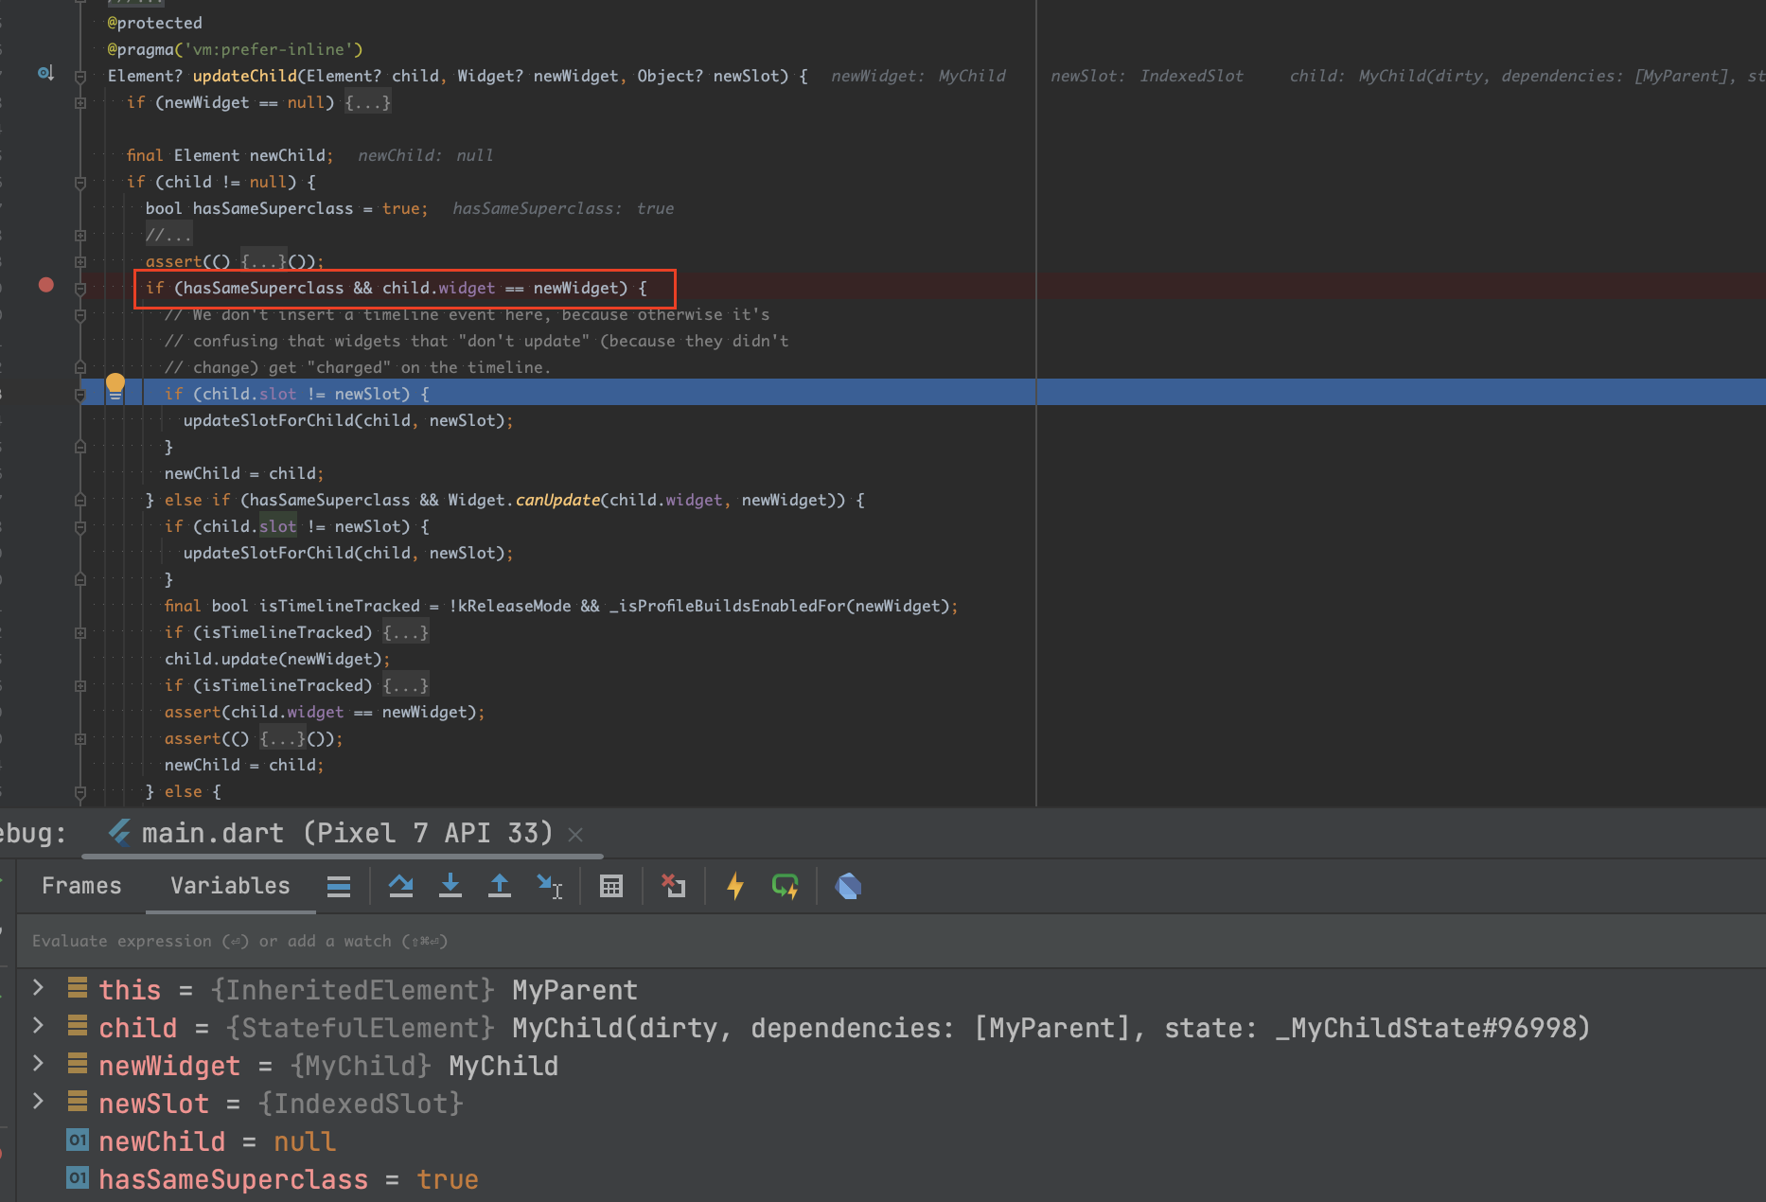The width and height of the screenshot is (1766, 1202).
Task: Click the object icon beside 'this' variable
Action: [x=78, y=988]
